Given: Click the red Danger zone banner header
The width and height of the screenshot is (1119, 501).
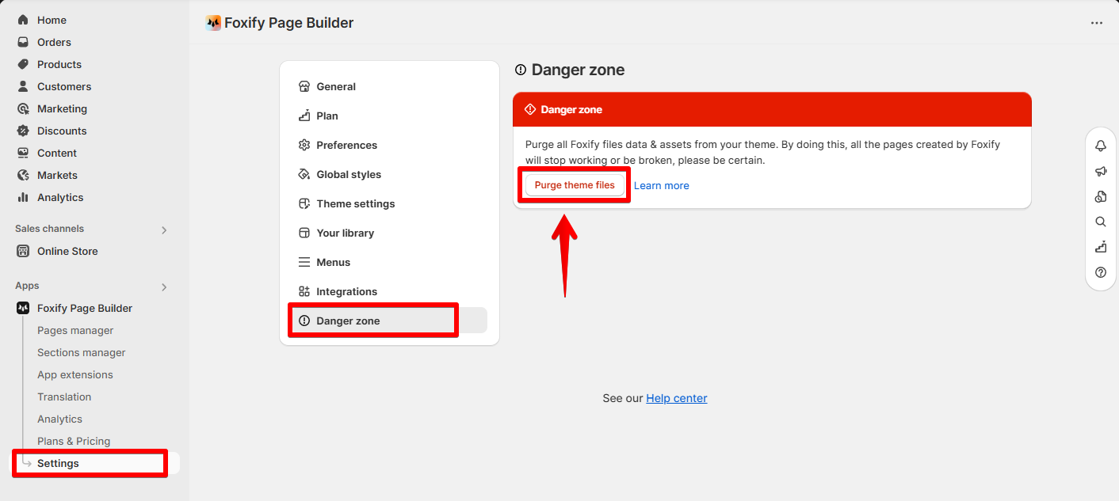Looking at the screenshot, I should 772,109.
